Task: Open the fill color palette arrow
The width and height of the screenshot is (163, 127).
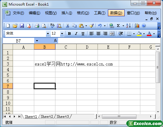Action: click(x=144, y=34)
